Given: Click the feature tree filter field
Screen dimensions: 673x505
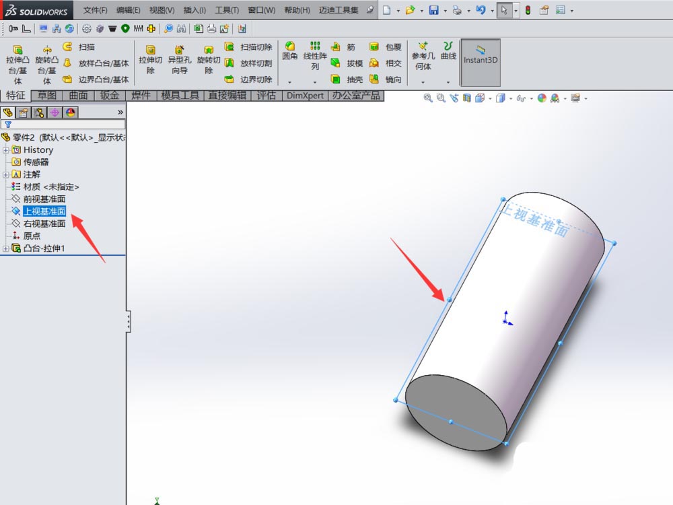Looking at the screenshot, I should coord(63,125).
